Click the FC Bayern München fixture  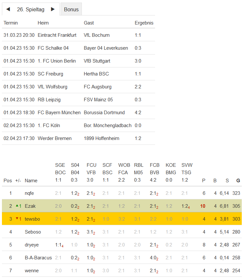click(x=59, y=113)
